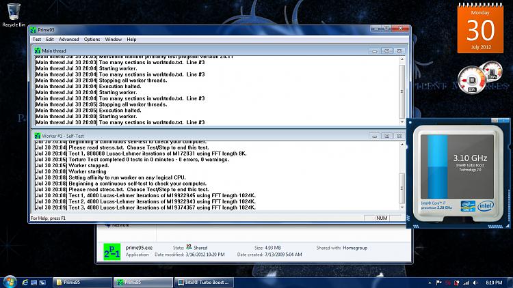
Task: Click Worker #1 scrollbar up arrow
Action: coord(402,145)
